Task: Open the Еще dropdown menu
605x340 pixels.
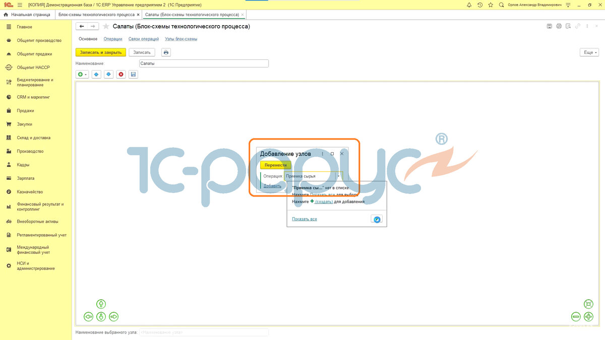Action: click(x=589, y=52)
